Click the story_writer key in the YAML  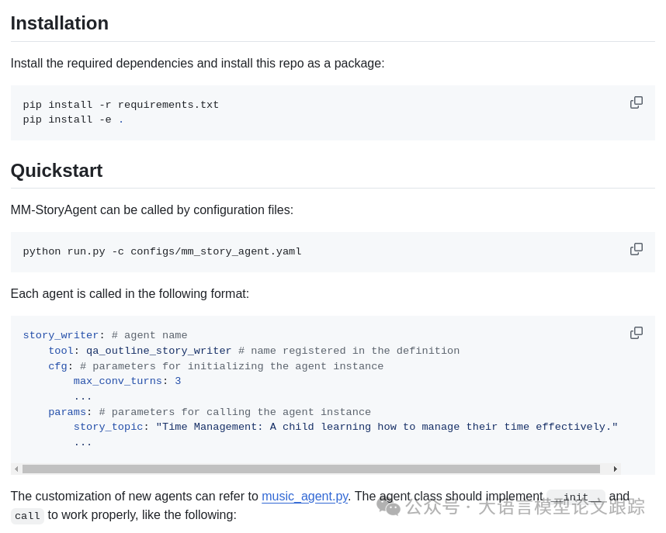tap(61, 335)
